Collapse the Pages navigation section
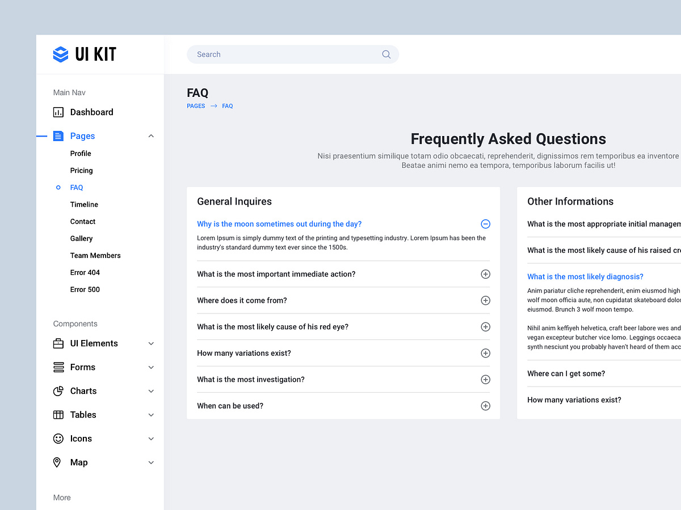 (150, 135)
